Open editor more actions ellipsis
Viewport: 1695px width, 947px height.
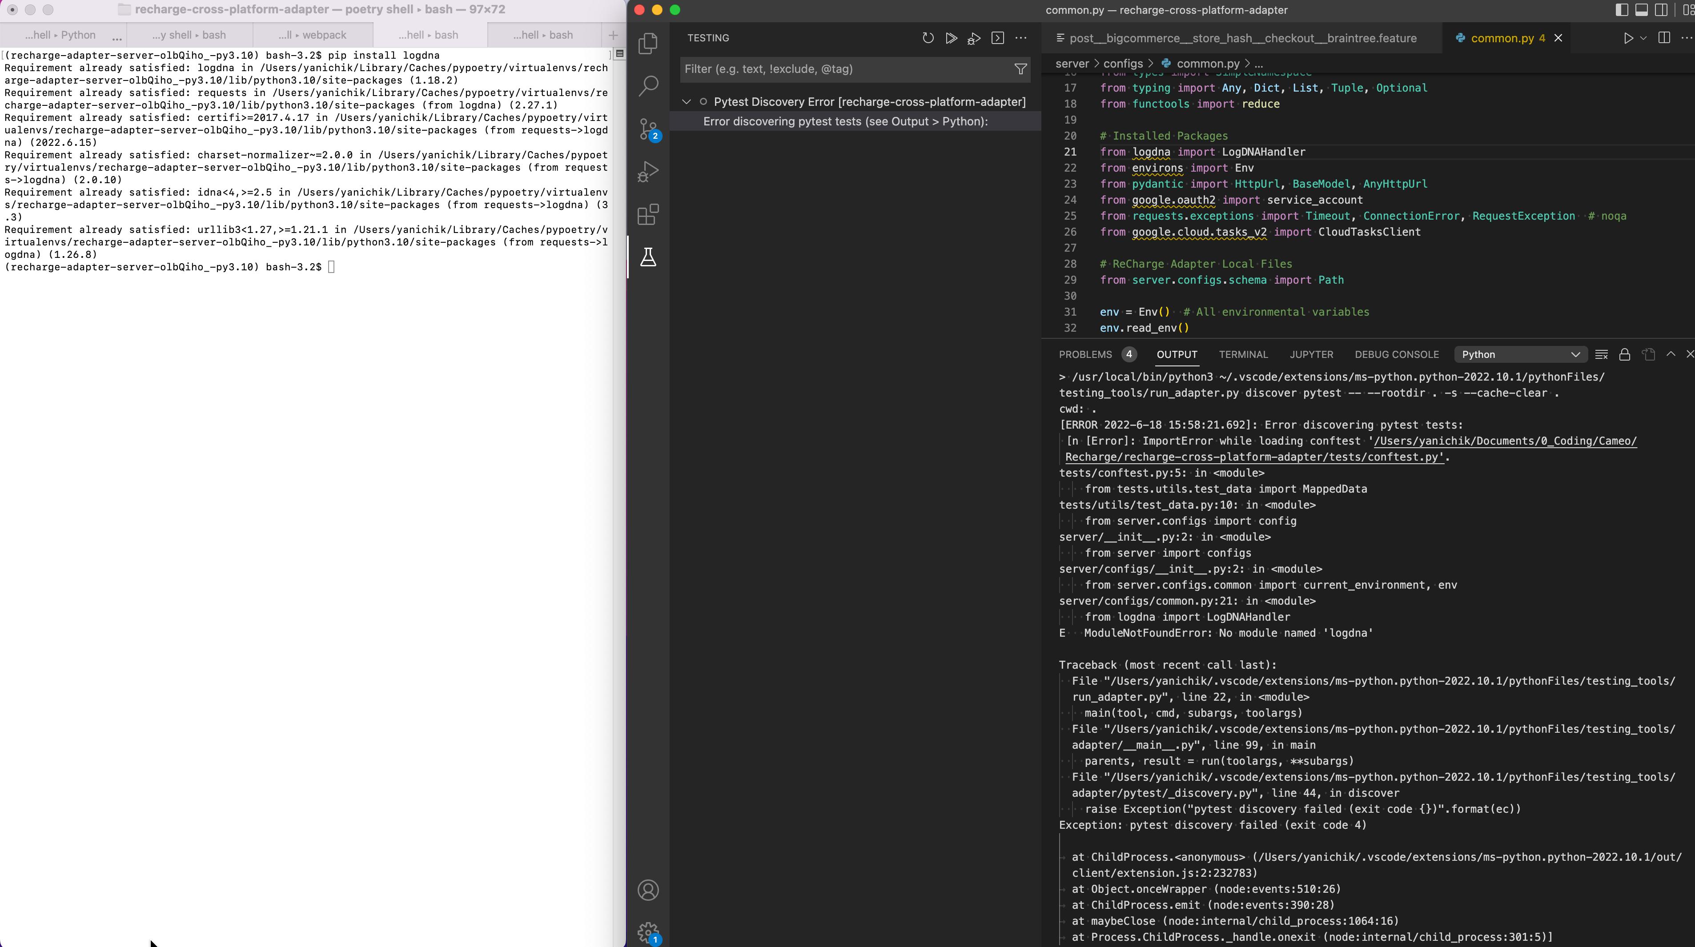pyautogui.click(x=1687, y=38)
